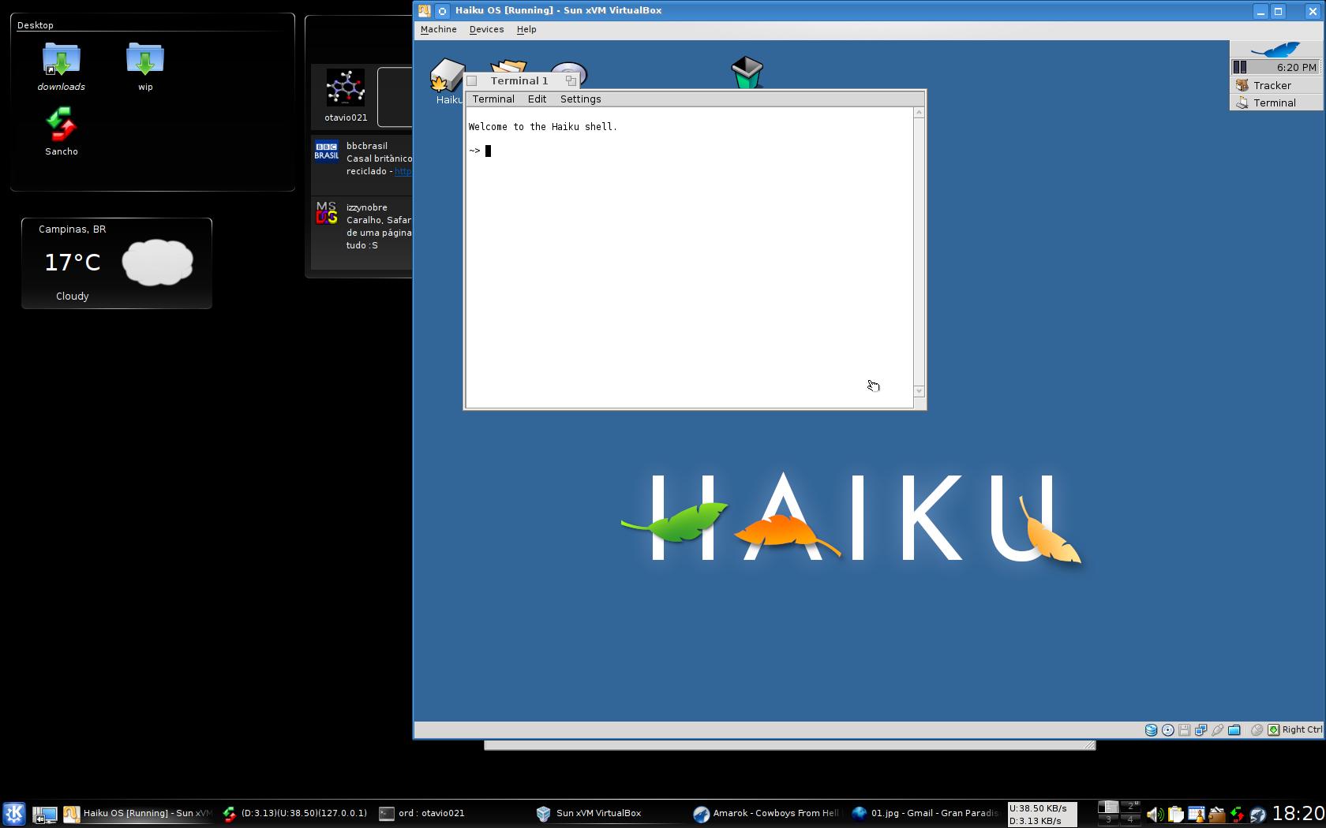Open the KDE application launcher menu
Viewport: 1326px width, 828px height.
[13, 813]
